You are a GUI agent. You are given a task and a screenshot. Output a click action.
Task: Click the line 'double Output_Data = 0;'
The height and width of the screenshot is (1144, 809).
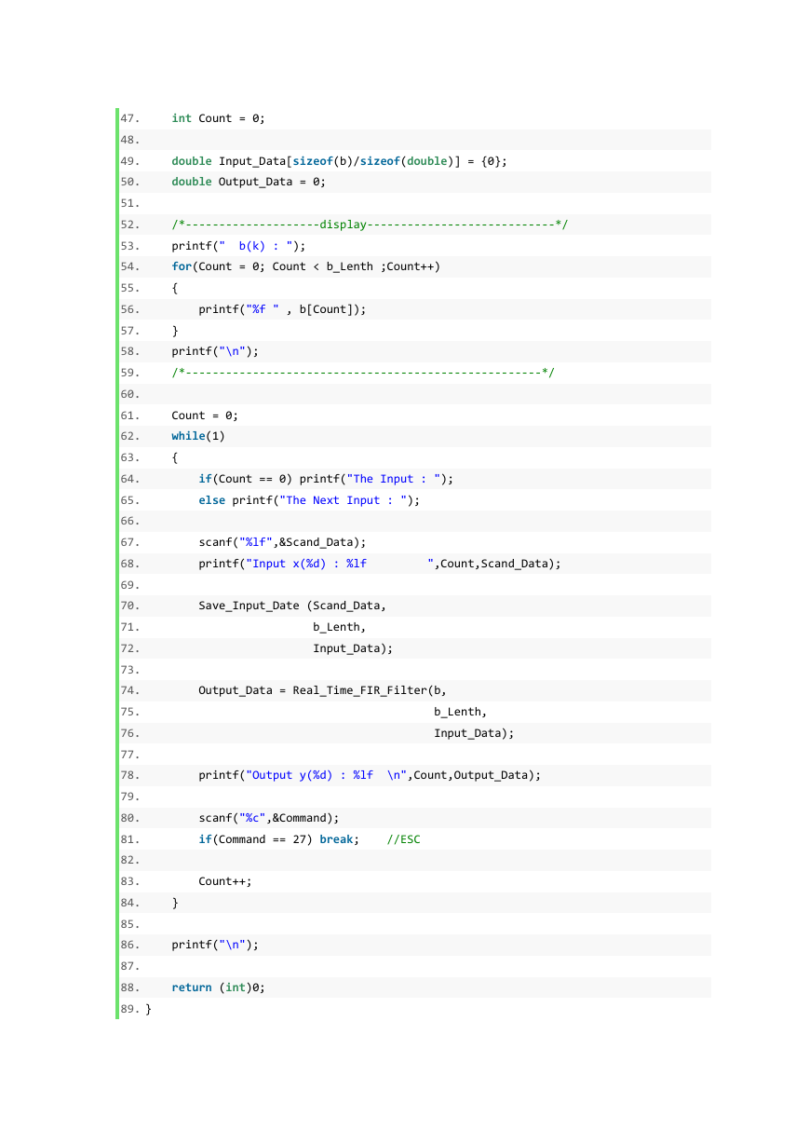pyautogui.click(x=249, y=182)
